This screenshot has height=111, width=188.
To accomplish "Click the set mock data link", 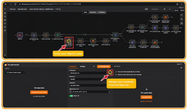I will pyautogui.click(x=147, y=101).
